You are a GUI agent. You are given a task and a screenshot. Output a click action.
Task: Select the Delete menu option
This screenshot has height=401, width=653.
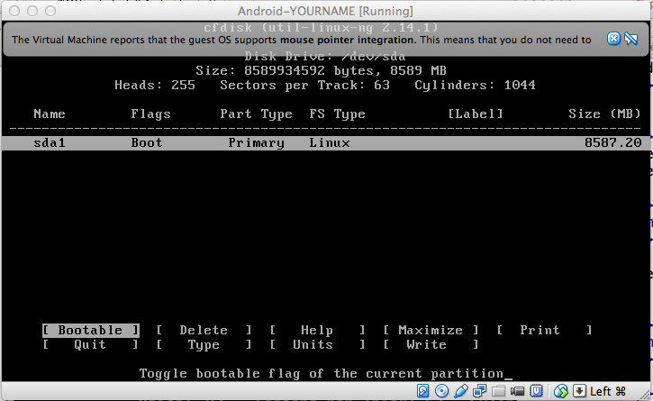[204, 330]
